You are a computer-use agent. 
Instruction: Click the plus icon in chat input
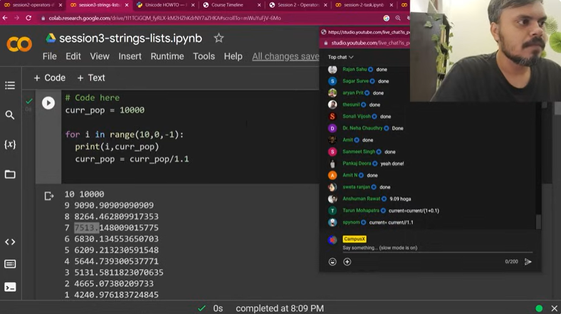tap(347, 262)
